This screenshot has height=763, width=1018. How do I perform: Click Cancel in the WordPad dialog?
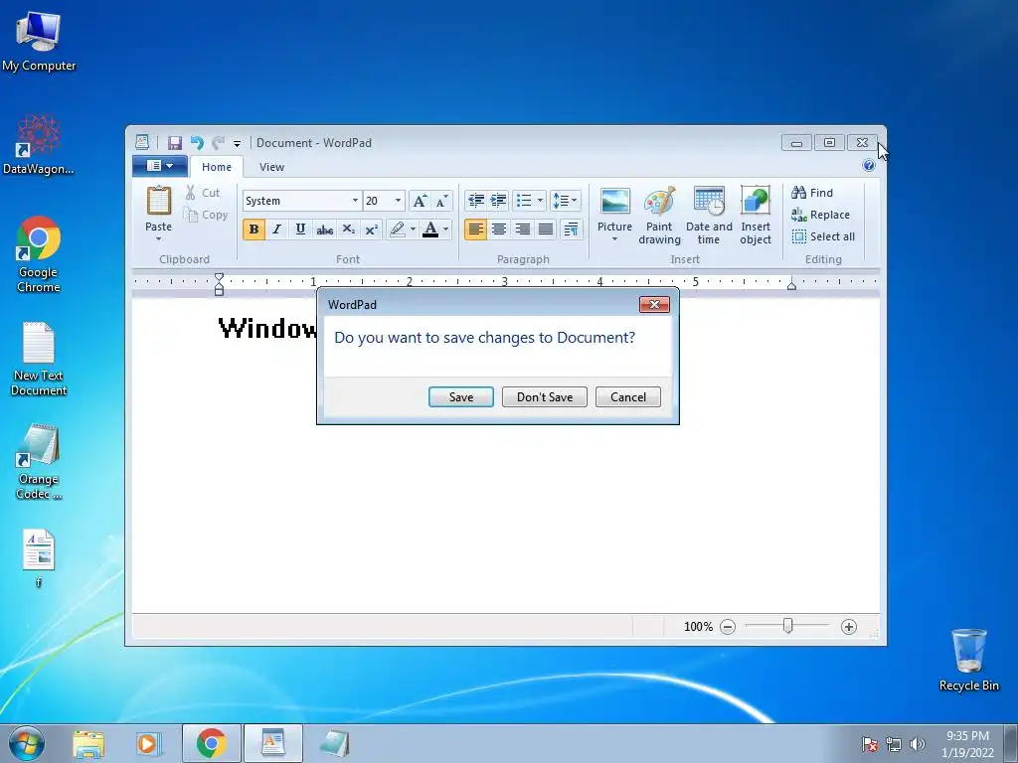click(x=628, y=397)
